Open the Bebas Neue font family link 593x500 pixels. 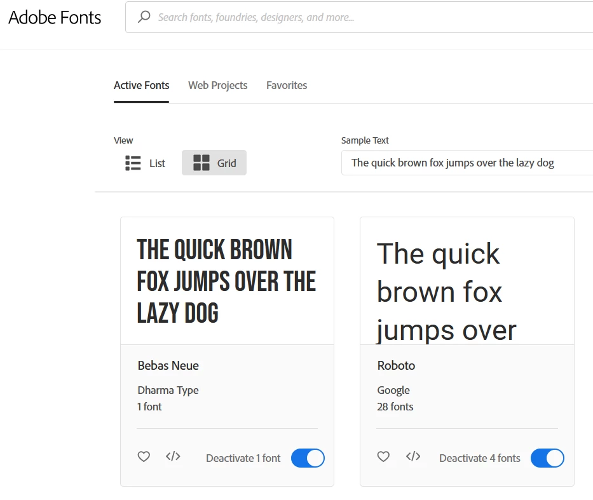[x=168, y=365]
